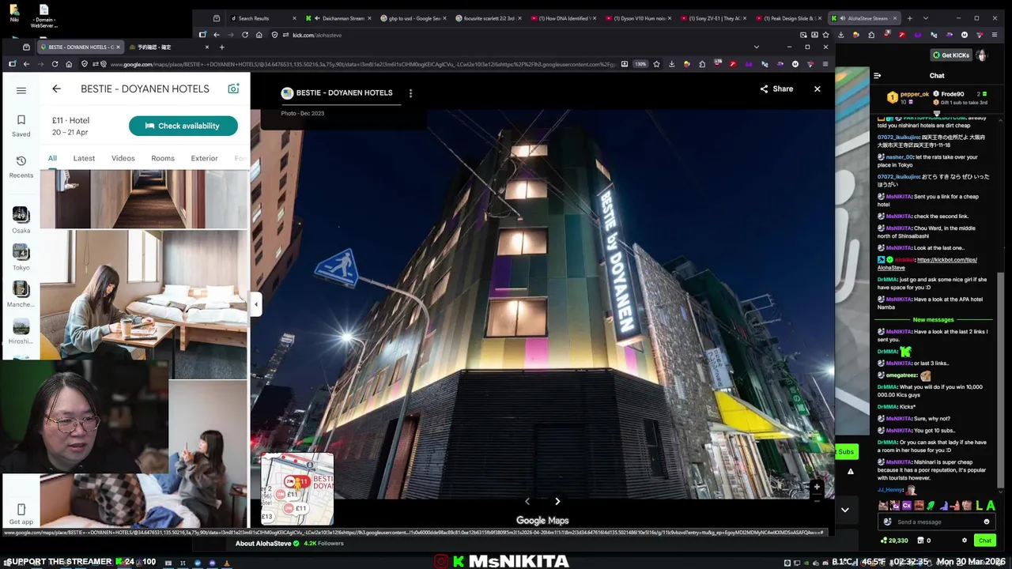Image resolution: width=1012 pixels, height=569 pixels.
Task: Click Check availability button
Action: [183, 126]
